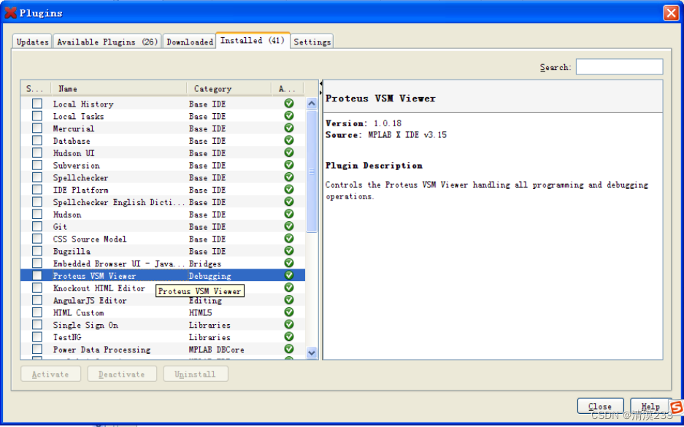Select the Power Data Processing row

tap(163, 350)
